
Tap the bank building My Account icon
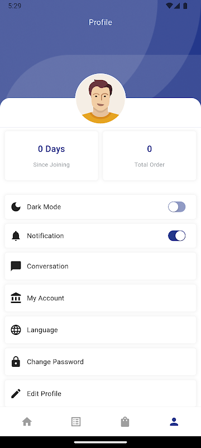pos(16,298)
